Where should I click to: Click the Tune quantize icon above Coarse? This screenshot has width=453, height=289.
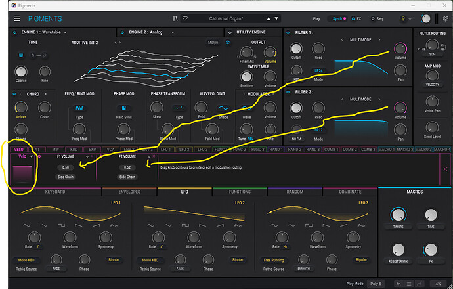point(21,55)
